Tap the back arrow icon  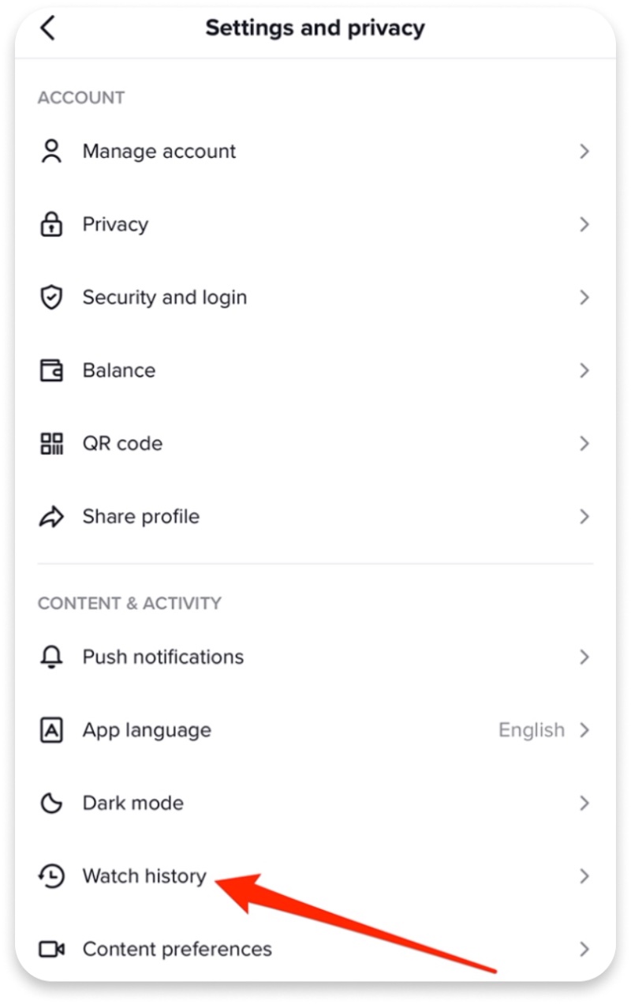[x=48, y=28]
